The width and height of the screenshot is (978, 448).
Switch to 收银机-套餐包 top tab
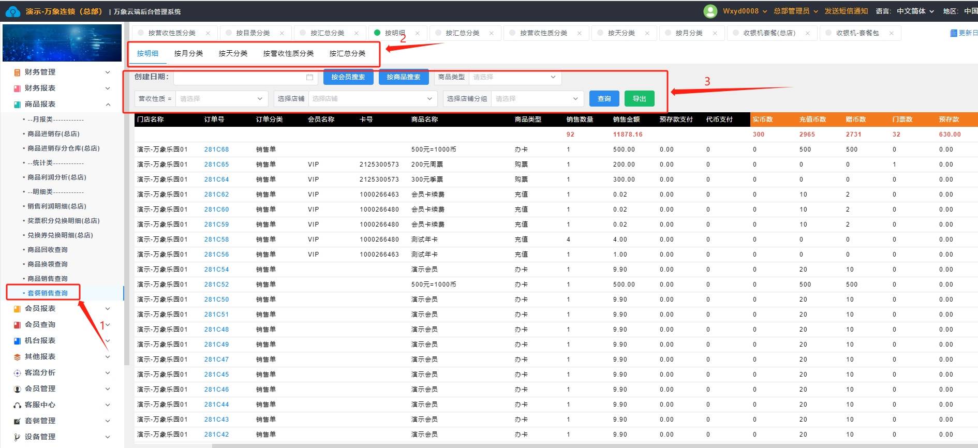857,33
